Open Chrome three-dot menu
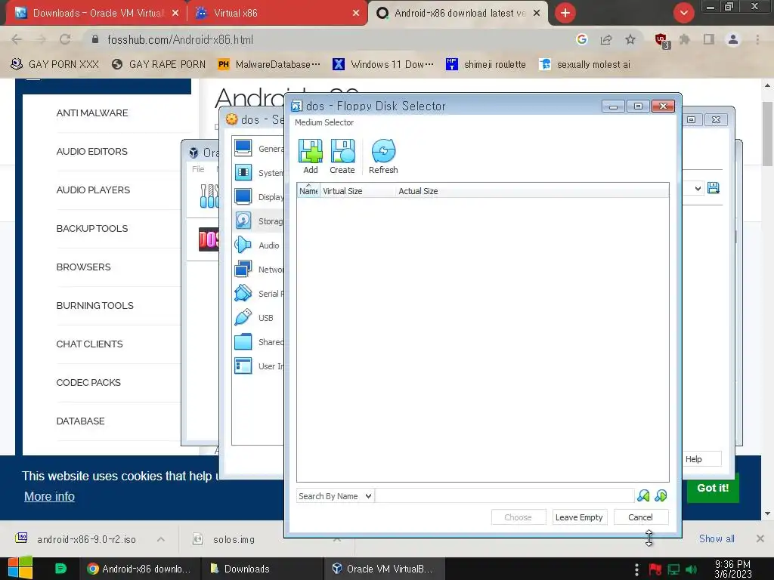This screenshot has height=580, width=774. [757, 39]
